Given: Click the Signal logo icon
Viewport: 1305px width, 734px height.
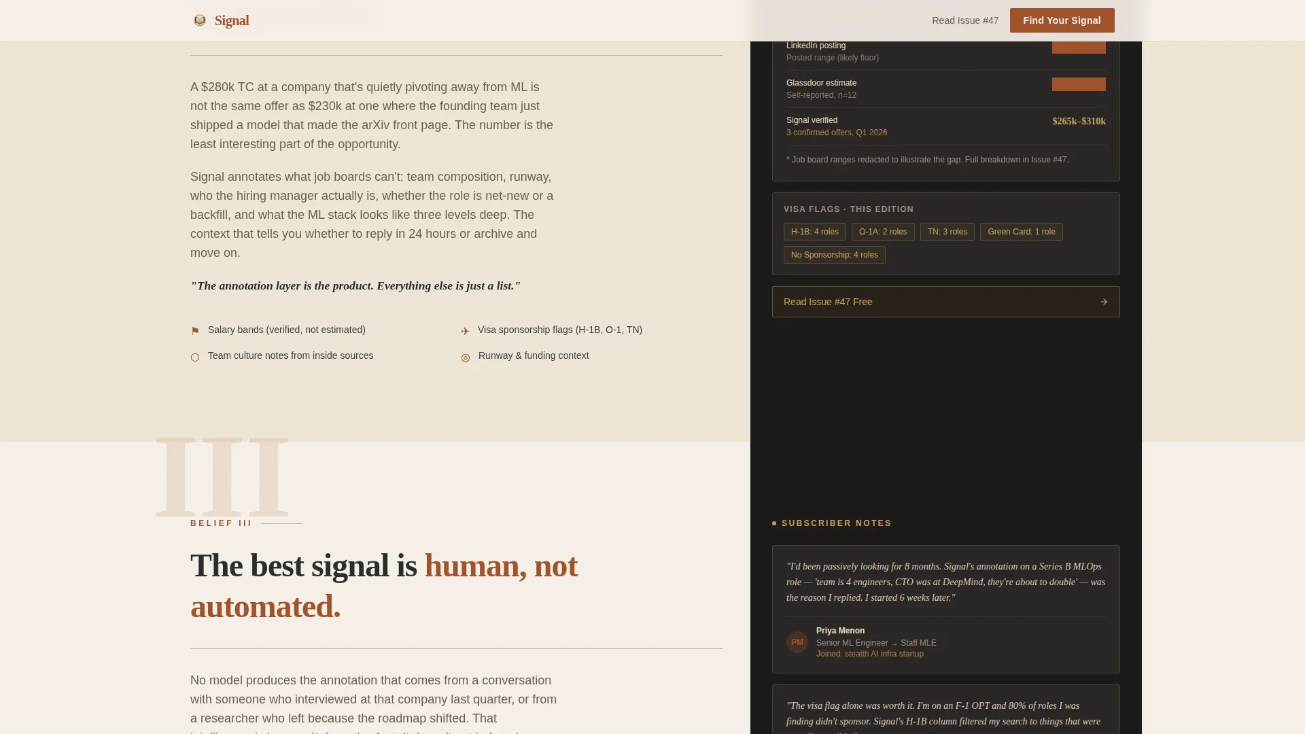Looking at the screenshot, I should point(199,20).
